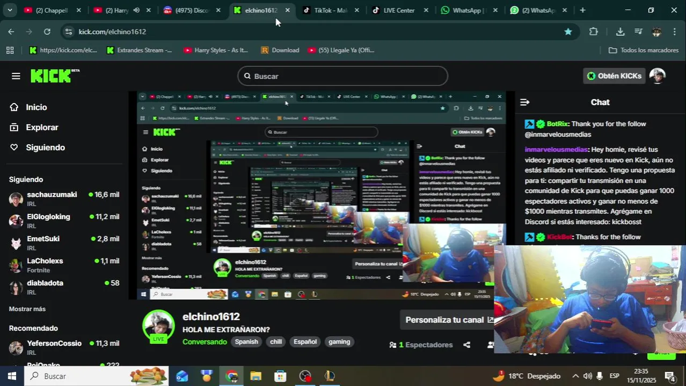
Task: View site information icon in address bar
Action: (68, 32)
